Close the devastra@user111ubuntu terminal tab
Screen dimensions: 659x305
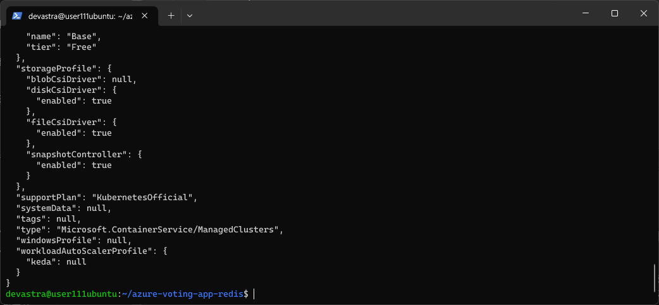click(x=144, y=16)
